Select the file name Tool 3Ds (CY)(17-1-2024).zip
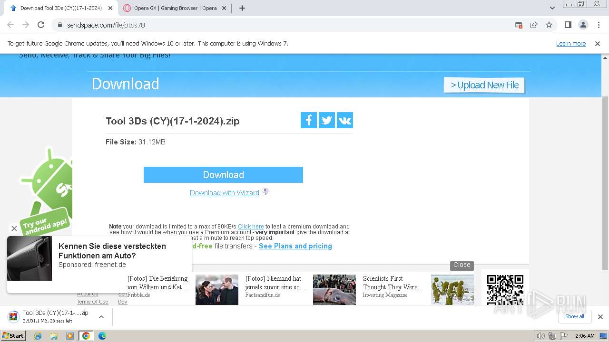 [173, 121]
